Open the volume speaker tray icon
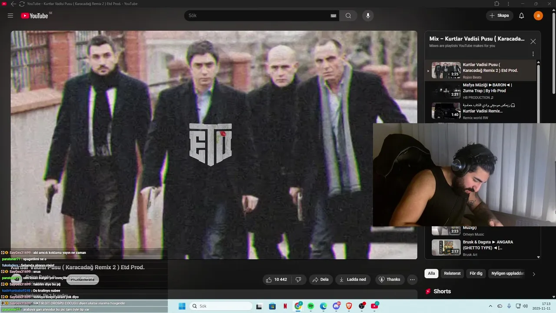The image size is (556, 313). [525, 306]
